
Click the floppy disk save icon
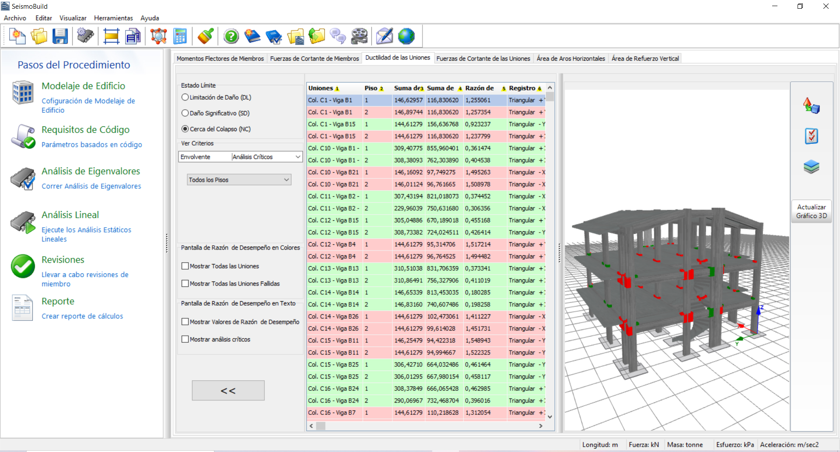click(60, 36)
